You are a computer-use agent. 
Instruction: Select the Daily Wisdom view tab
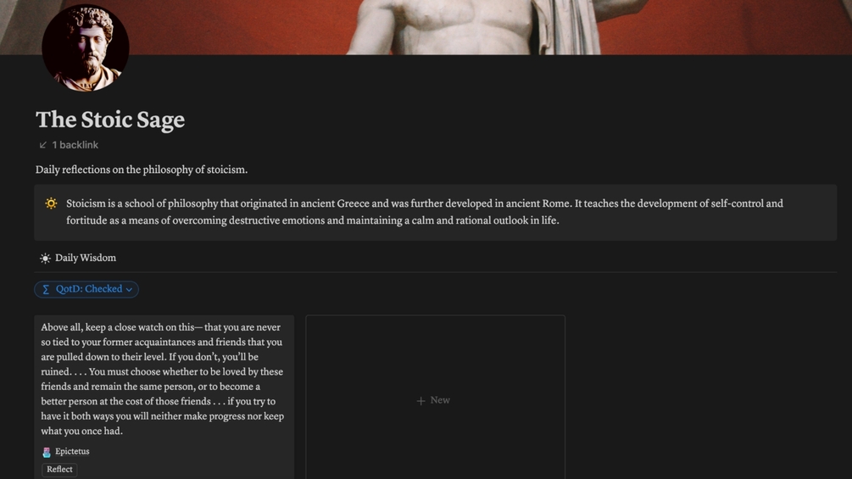78,258
